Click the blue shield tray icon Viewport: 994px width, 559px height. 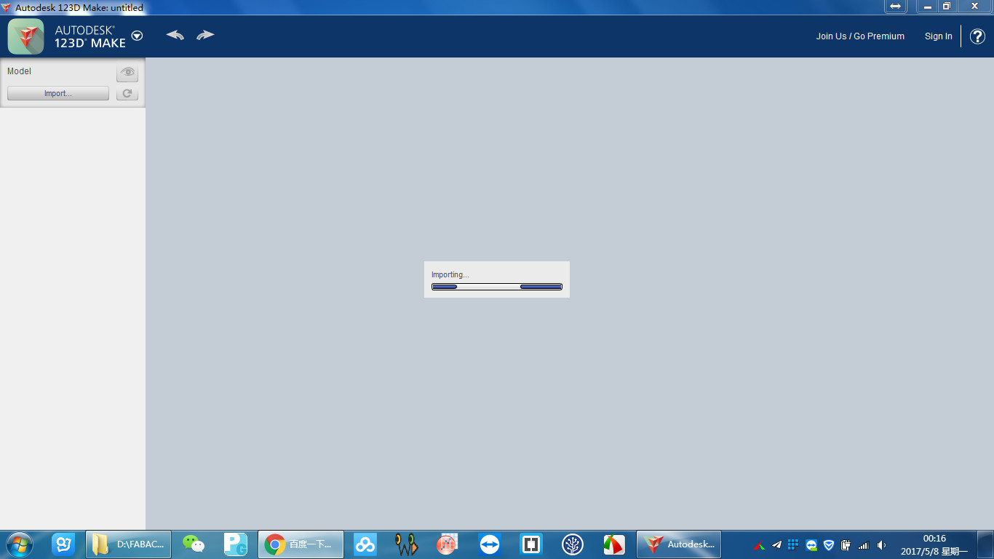(828, 545)
